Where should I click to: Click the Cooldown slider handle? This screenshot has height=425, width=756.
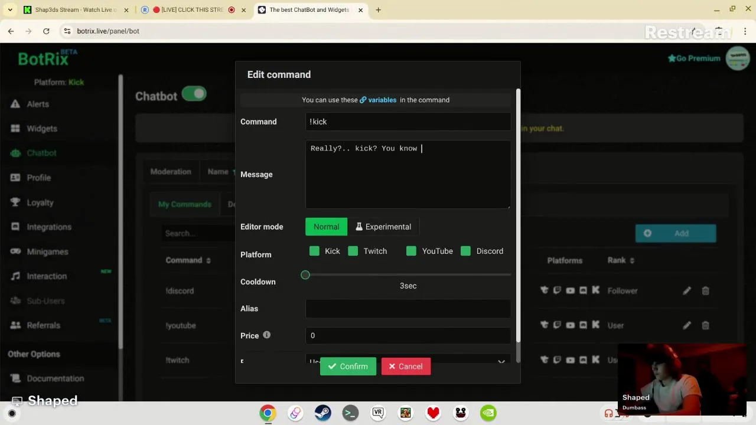(305, 275)
